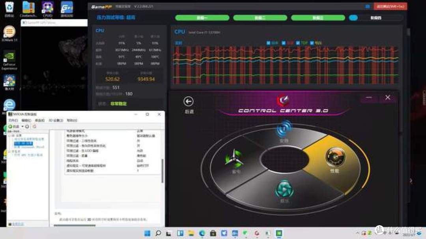The height and width of the screenshot is (239, 426).
Task: Open the File menu in NVIDIA Control Panel
Action: pos(13,120)
